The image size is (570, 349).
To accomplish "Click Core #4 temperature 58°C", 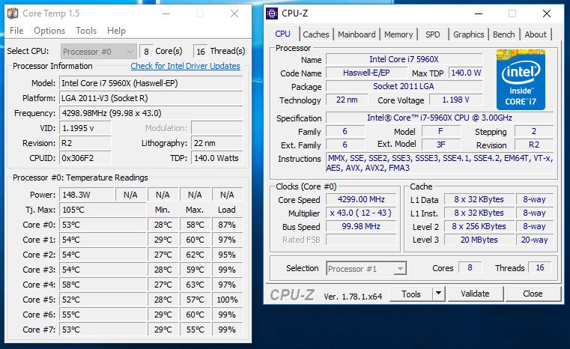I will (103, 285).
